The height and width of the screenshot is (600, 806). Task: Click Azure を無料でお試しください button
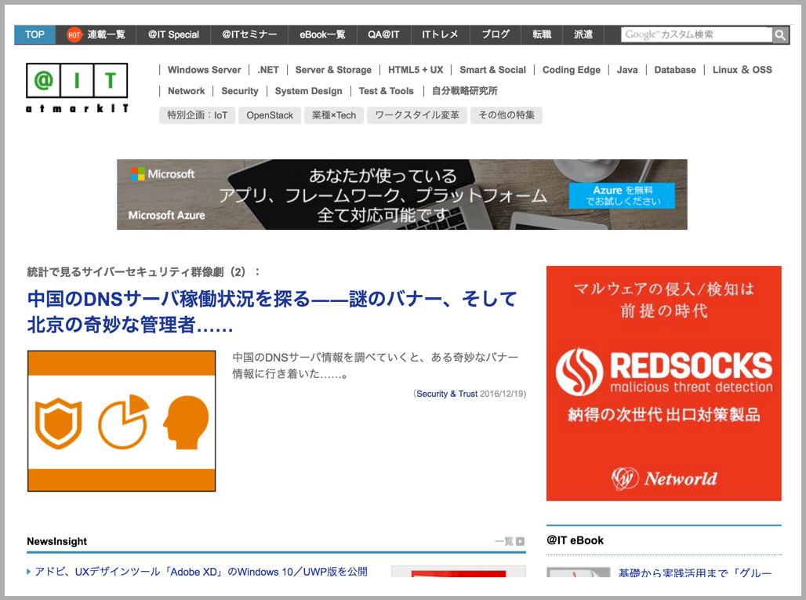(622, 195)
